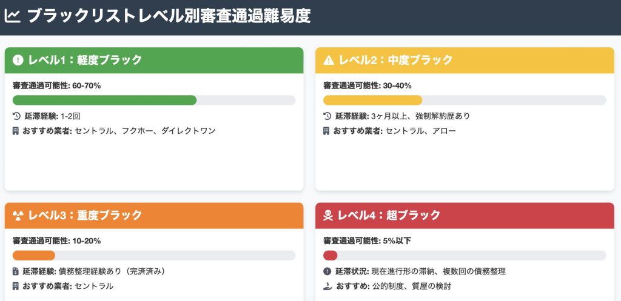Click exclamation icon beside 延滞状況 label
The height and width of the screenshot is (301, 621).
(x=327, y=271)
